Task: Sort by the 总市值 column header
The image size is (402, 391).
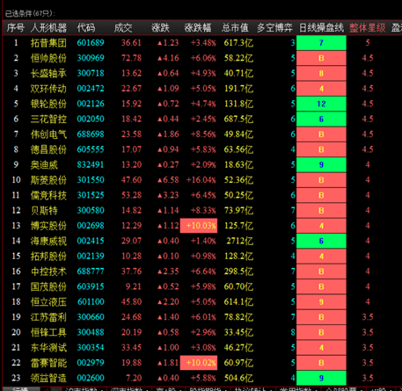Action: pyautogui.click(x=235, y=28)
